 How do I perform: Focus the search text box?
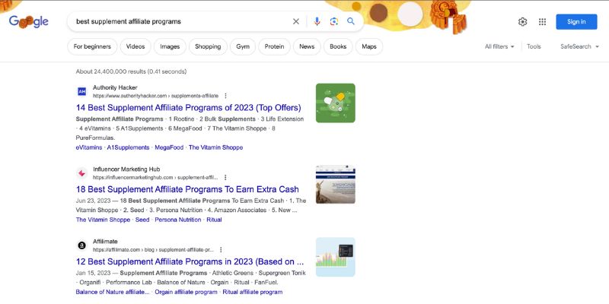click(180, 22)
